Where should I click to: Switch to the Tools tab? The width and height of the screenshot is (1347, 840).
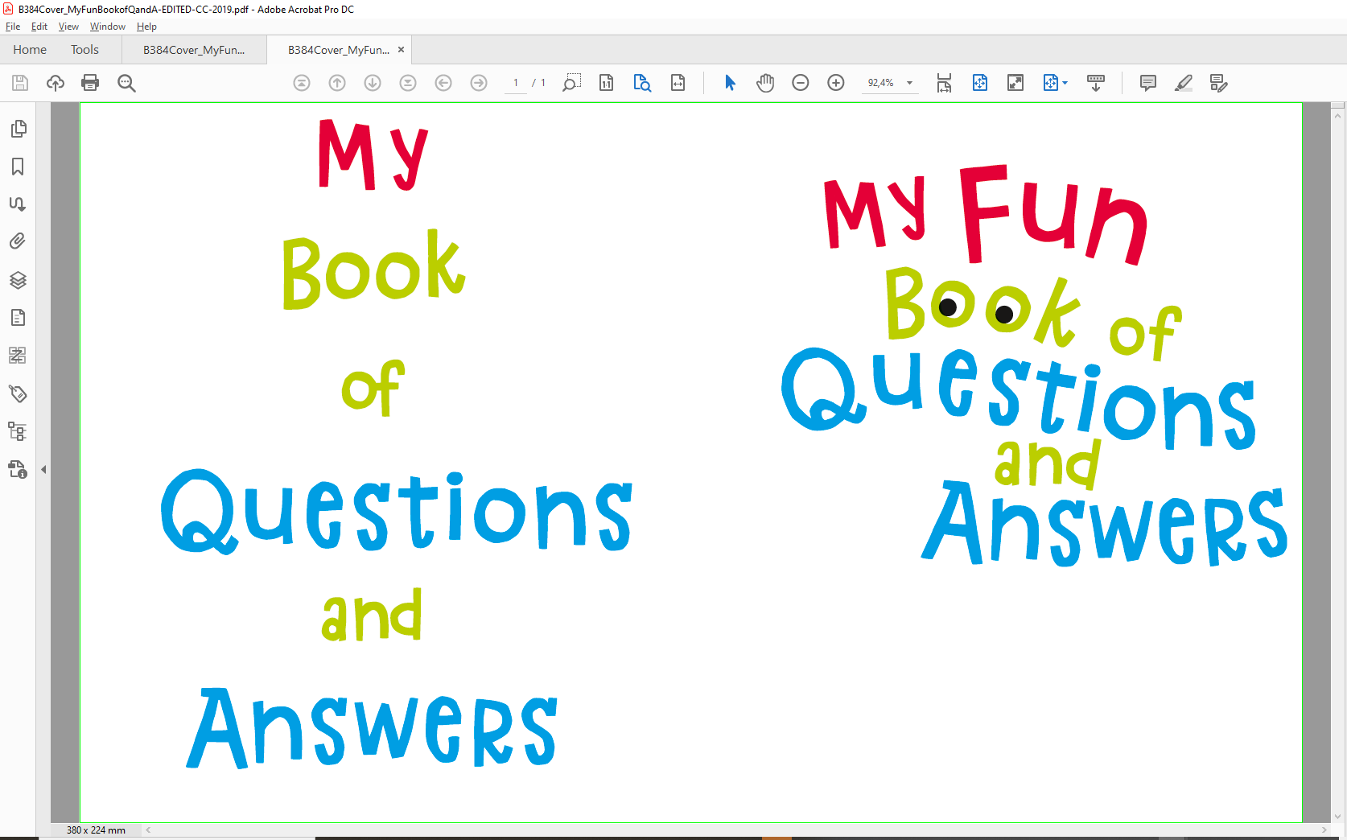pos(84,50)
